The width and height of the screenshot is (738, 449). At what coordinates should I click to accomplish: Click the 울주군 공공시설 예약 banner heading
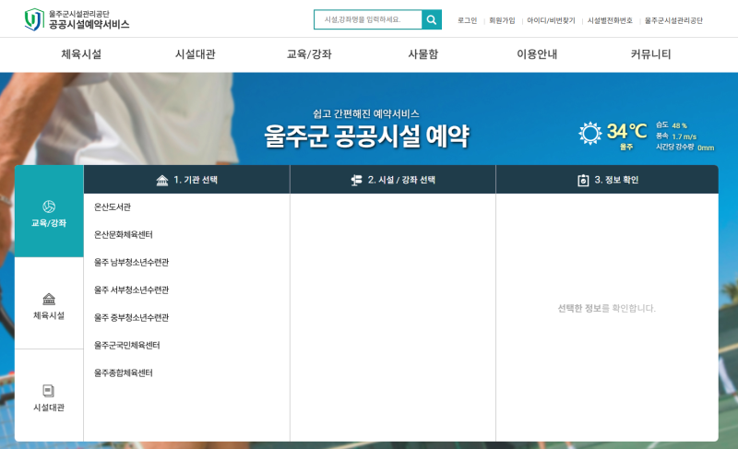tap(366, 136)
